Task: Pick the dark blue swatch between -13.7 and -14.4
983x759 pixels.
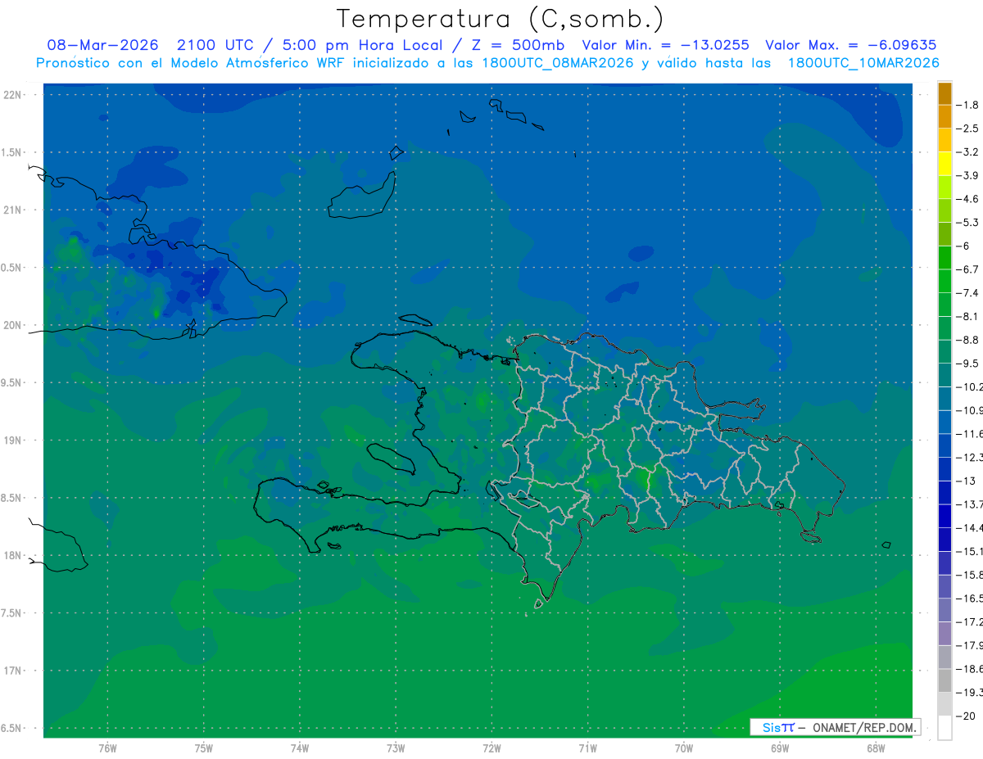Action: pyautogui.click(x=944, y=517)
